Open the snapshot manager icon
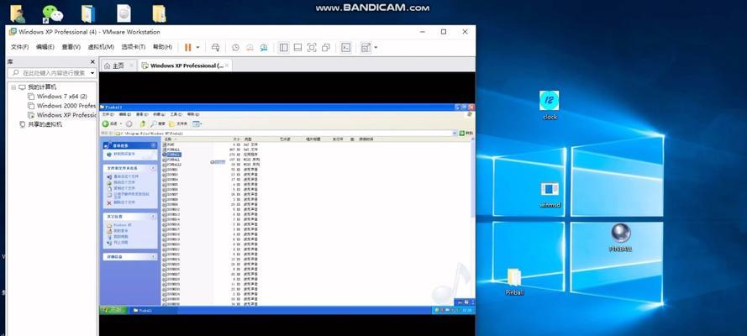 point(264,47)
